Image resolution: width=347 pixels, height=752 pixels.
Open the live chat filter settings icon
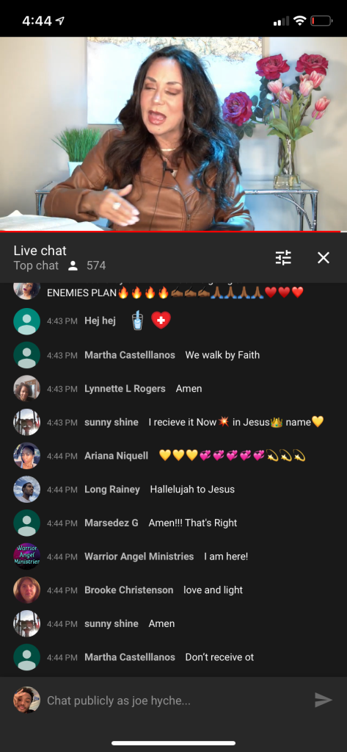(x=283, y=258)
